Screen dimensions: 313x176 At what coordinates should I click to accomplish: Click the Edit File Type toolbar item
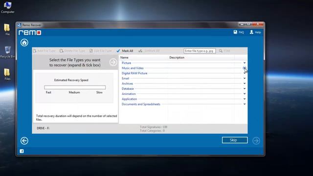101,51
